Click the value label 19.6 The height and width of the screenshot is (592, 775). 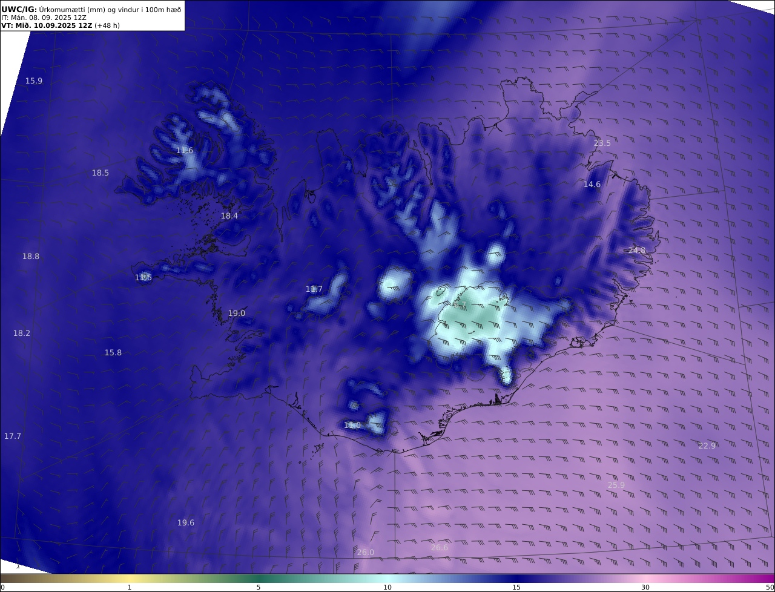click(x=186, y=522)
